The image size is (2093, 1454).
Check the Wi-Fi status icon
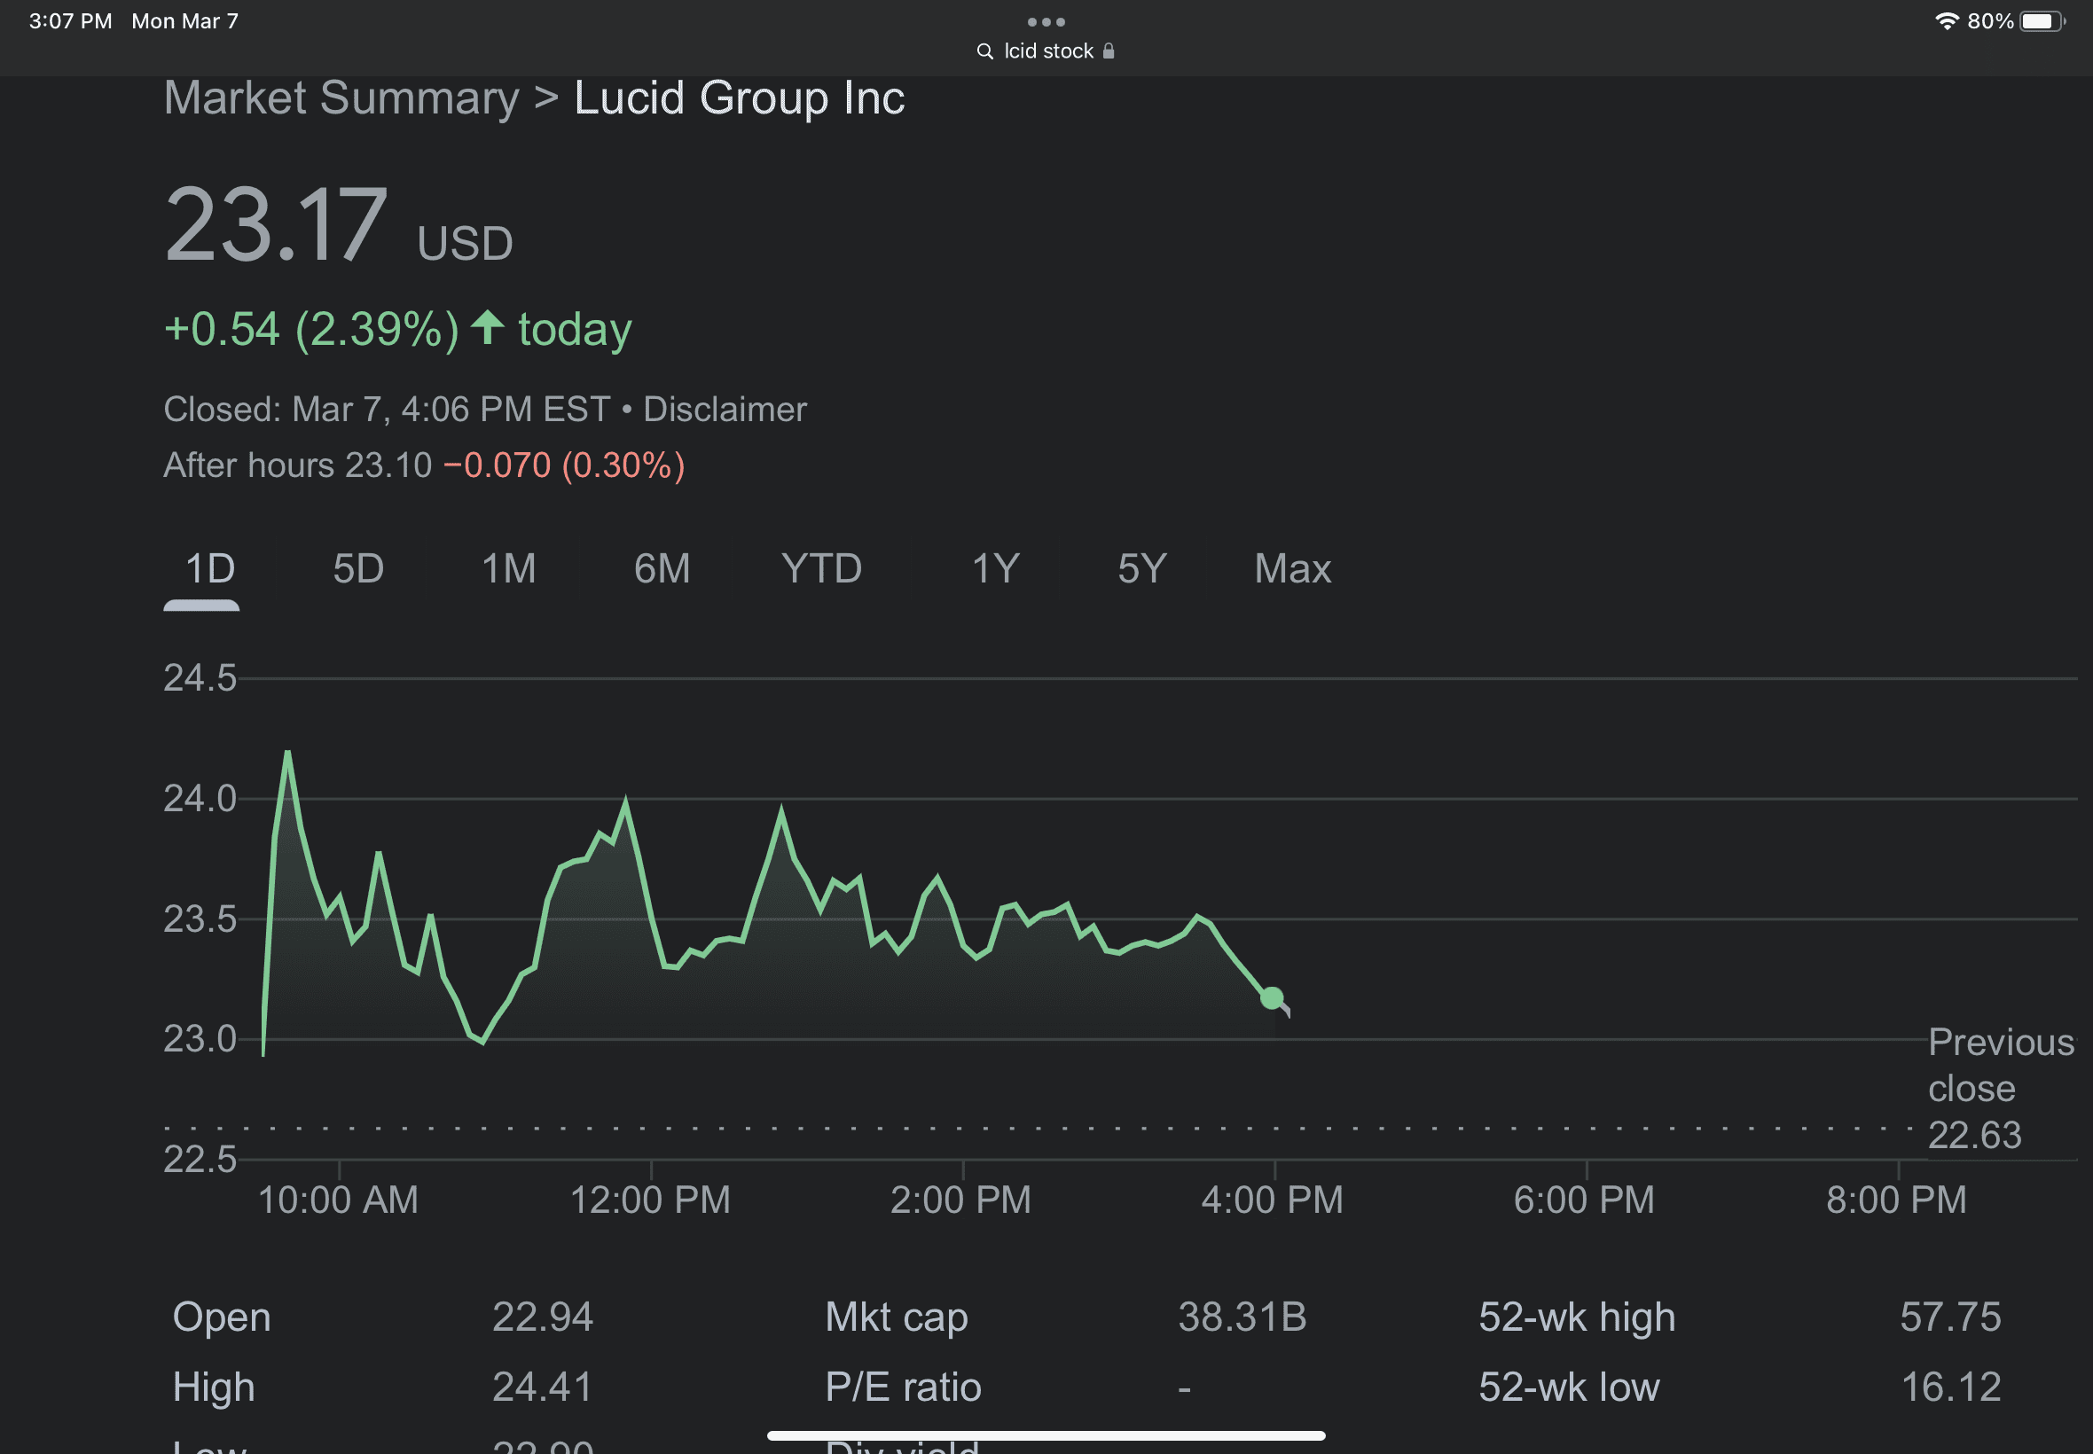(1947, 21)
